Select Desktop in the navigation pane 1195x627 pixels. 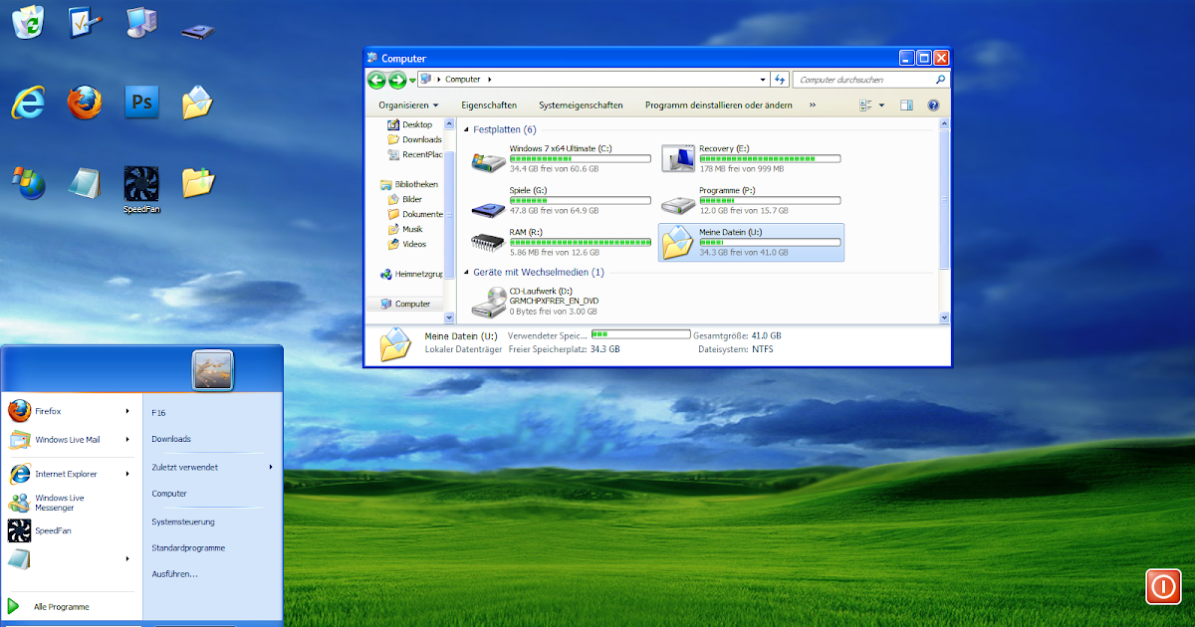point(410,124)
